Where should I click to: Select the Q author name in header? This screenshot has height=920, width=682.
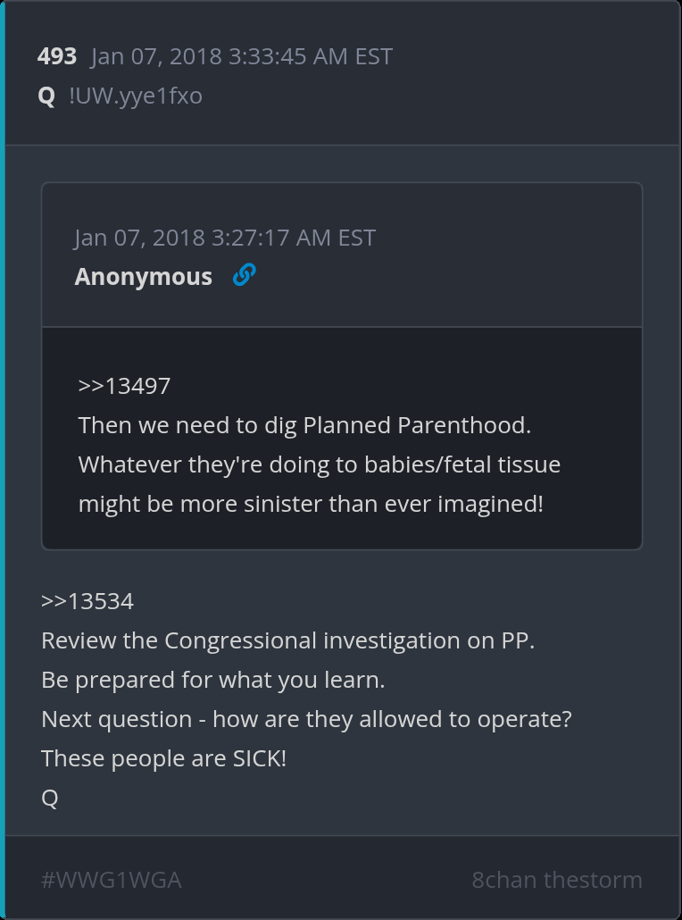(47, 96)
